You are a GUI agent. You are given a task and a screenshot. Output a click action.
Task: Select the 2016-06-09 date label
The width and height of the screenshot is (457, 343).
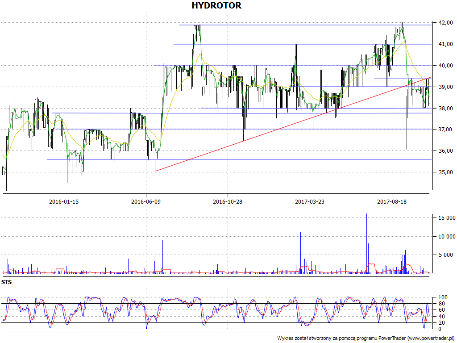point(146,201)
